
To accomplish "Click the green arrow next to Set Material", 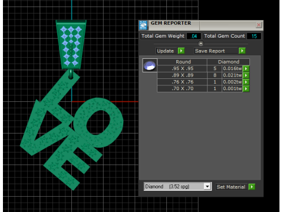I will [252, 187].
